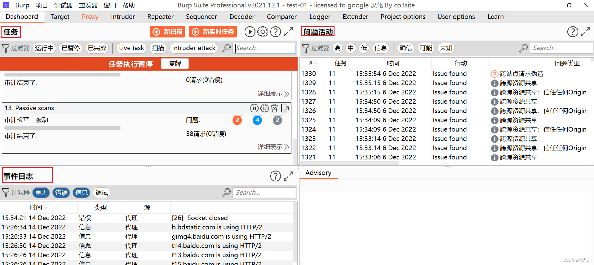Image resolution: width=594 pixels, height=265 pixels.
Task: Switch to the Intruder tab
Action: [x=123, y=17]
